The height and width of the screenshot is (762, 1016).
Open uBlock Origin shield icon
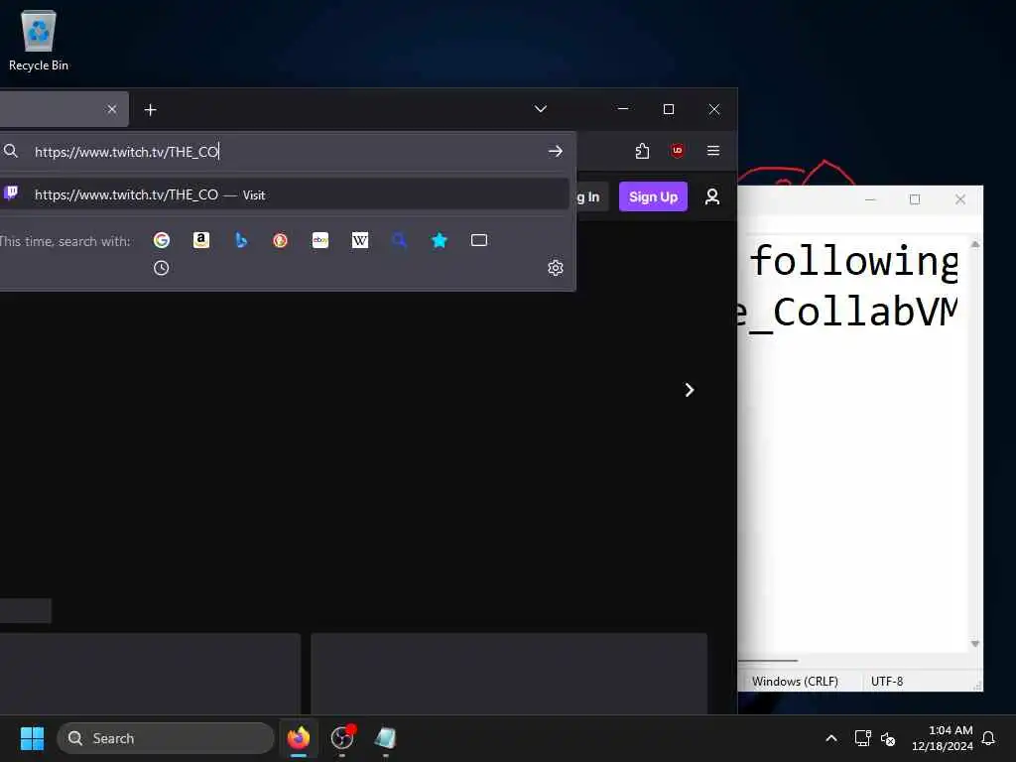point(677,151)
